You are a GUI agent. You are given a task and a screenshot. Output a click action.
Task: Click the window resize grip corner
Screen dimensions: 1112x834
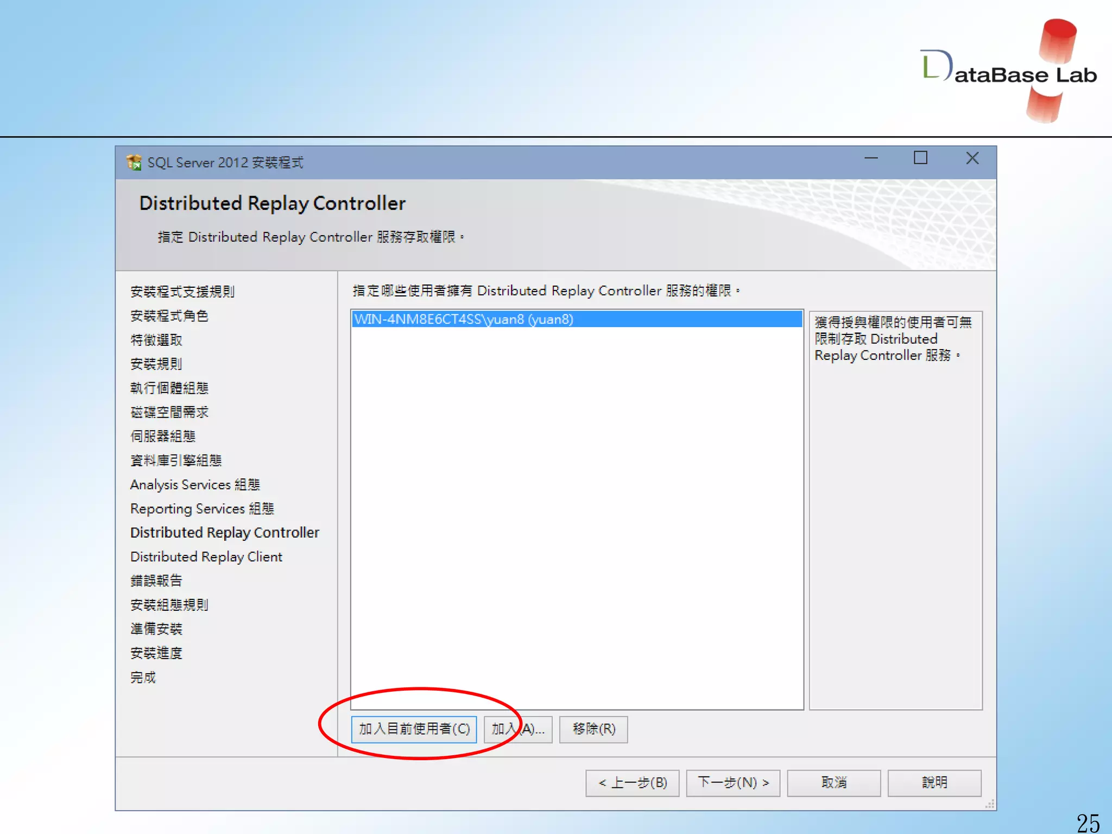990,804
